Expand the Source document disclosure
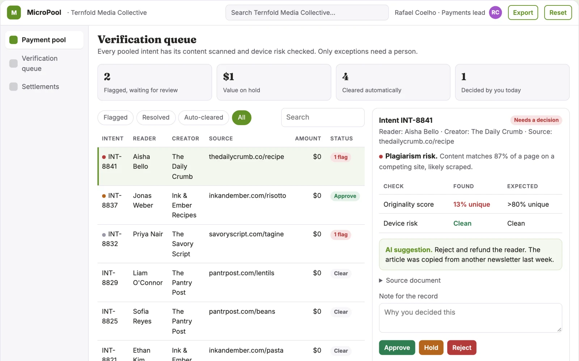579x361 pixels. click(410, 280)
